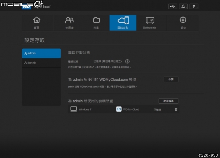Click the Windows 7 device name
The image size is (220, 158).
(85, 110)
